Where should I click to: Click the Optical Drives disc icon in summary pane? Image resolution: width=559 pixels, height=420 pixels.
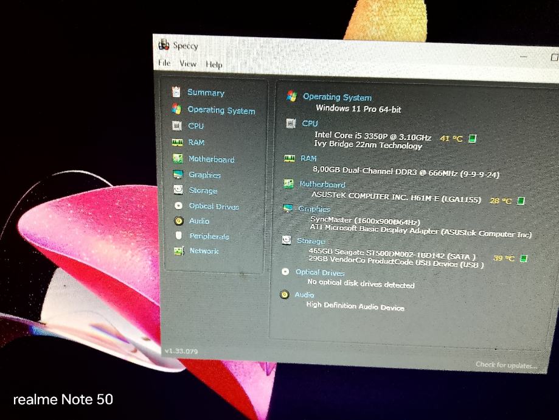(x=285, y=271)
